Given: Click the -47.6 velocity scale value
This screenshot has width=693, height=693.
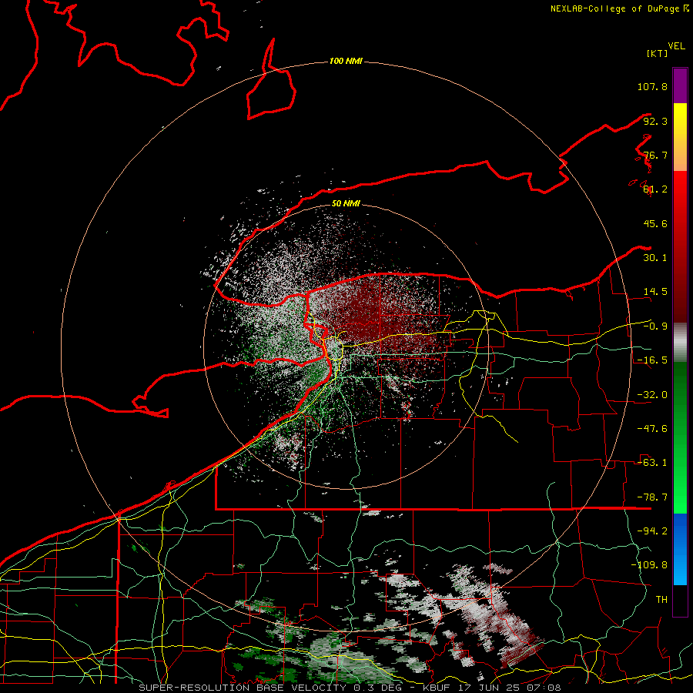Looking at the screenshot, I should point(652,429).
